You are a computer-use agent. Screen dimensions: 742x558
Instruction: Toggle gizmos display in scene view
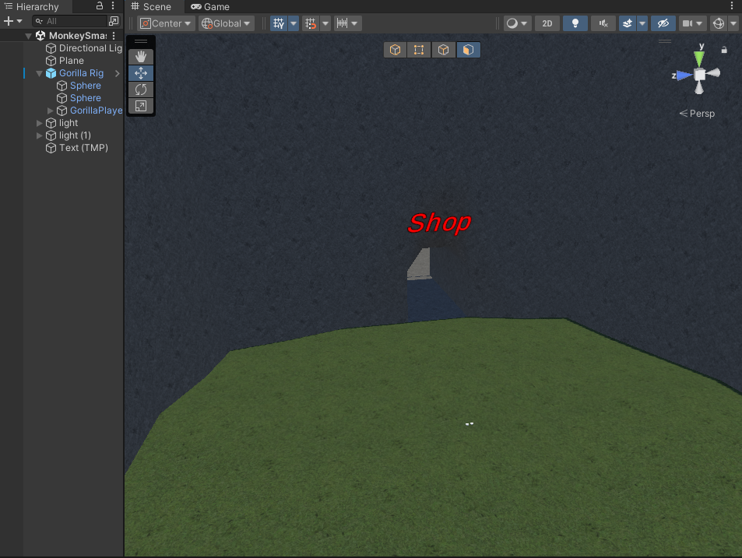tap(719, 23)
